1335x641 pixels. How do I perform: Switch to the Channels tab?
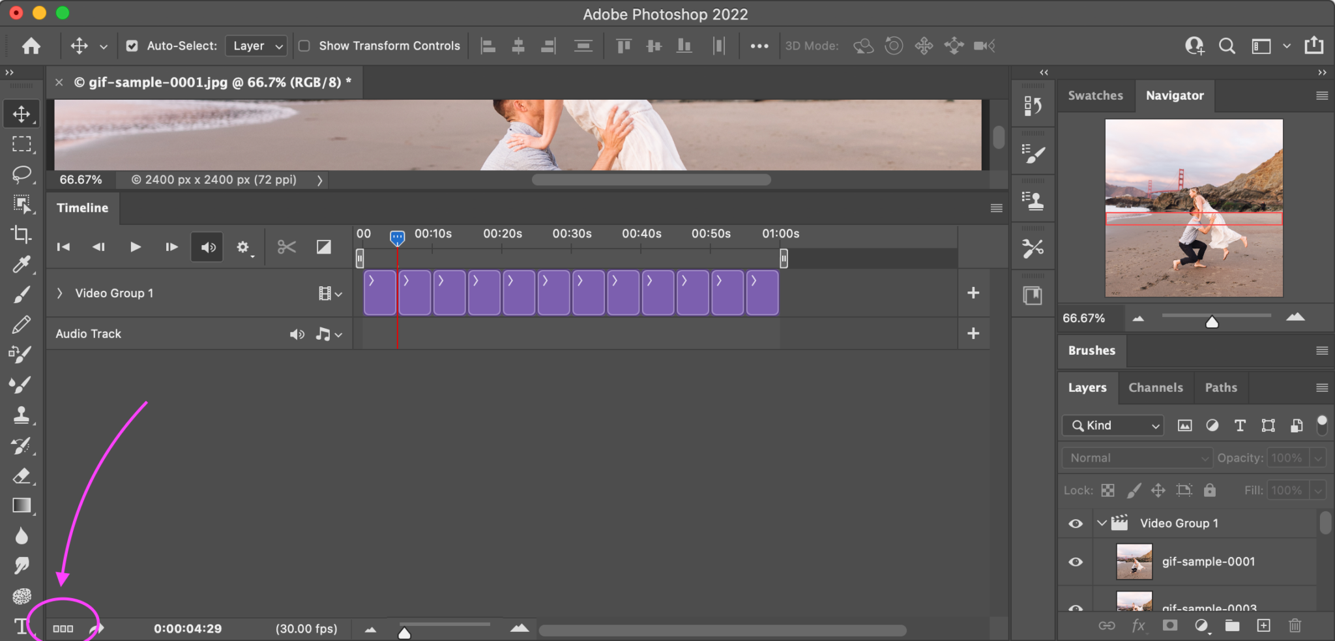tap(1154, 387)
